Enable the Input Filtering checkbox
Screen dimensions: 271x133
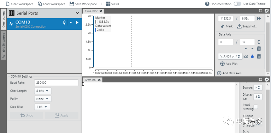click(255, 107)
